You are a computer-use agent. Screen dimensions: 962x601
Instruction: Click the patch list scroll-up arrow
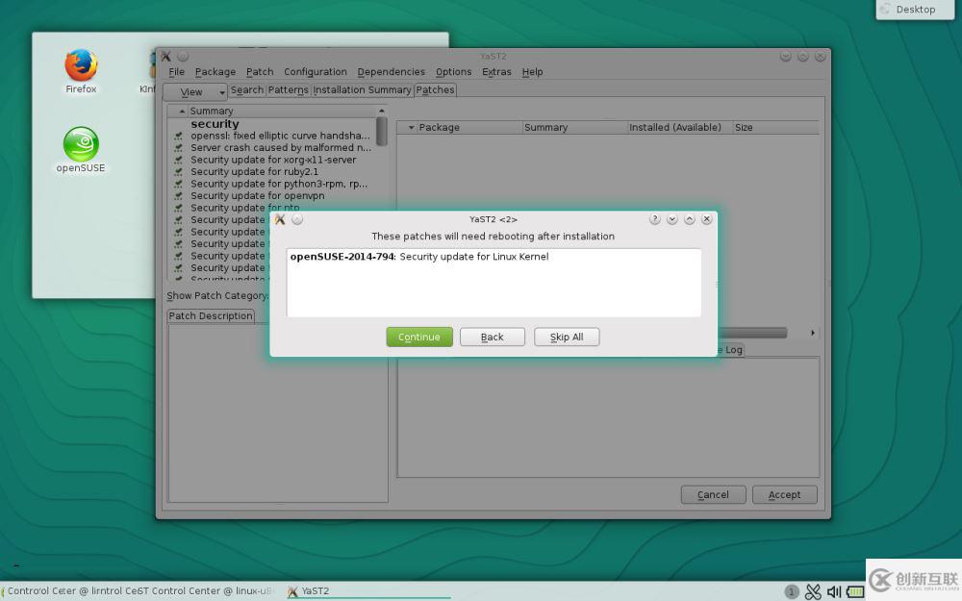point(382,111)
